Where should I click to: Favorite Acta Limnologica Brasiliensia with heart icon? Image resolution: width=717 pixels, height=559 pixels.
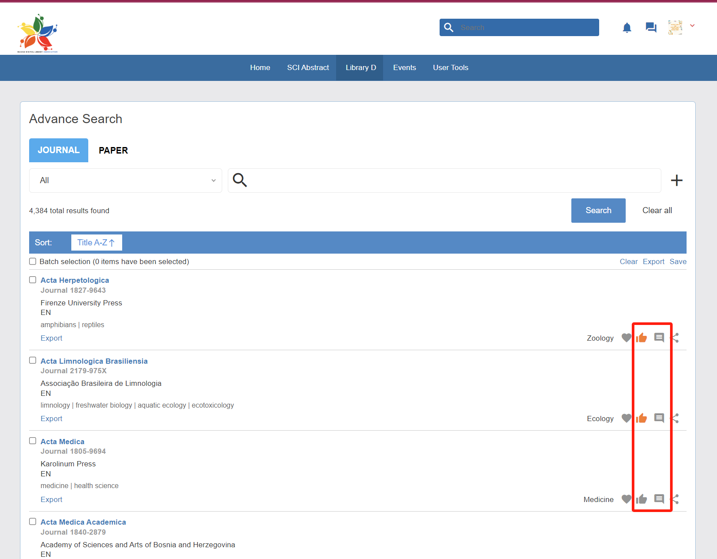(626, 418)
